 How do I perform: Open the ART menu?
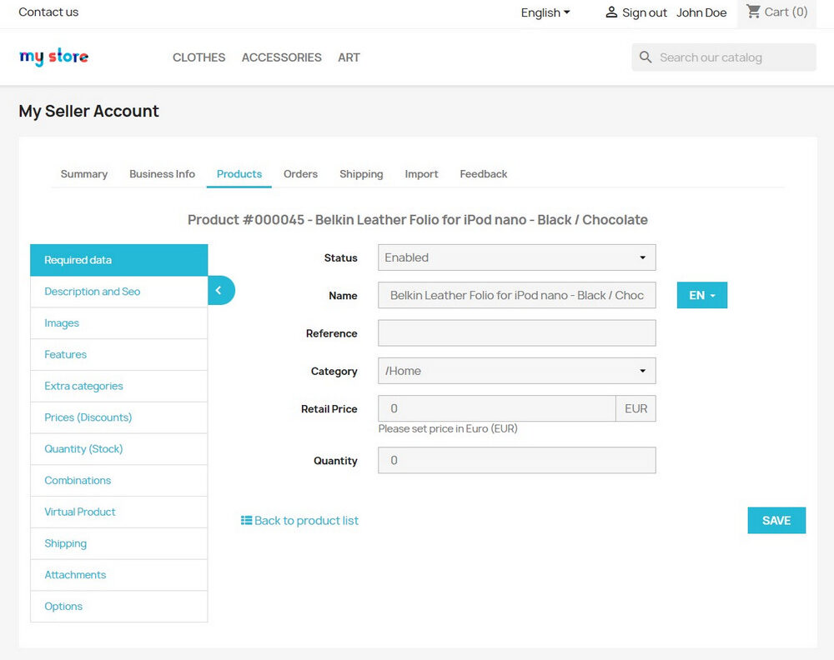349,57
